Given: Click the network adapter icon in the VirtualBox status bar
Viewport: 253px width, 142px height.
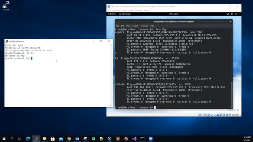Looking at the screenshot, I should click(208, 115).
